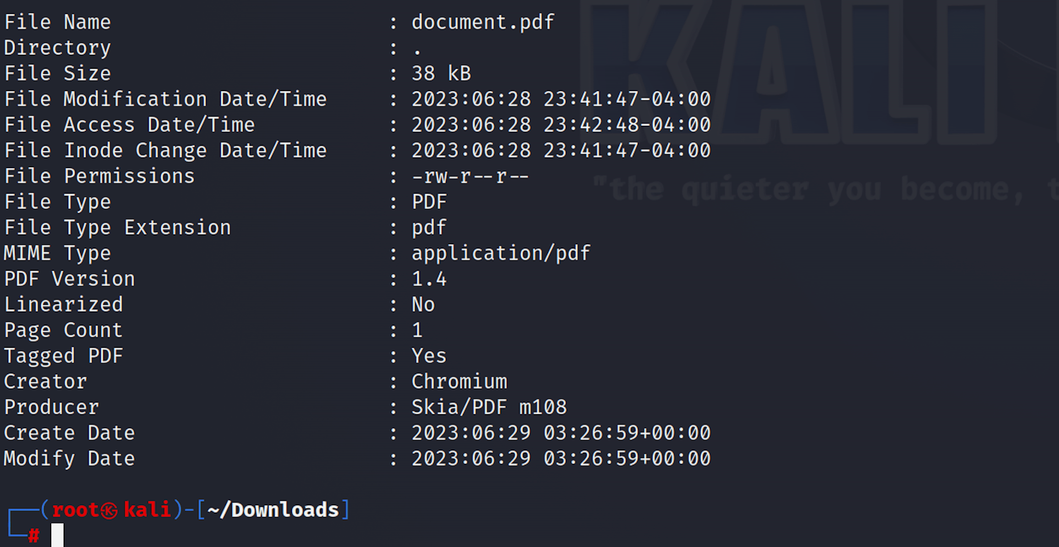Click the PDF Version value 1.4
Image resolution: width=1059 pixels, height=547 pixels.
(429, 279)
